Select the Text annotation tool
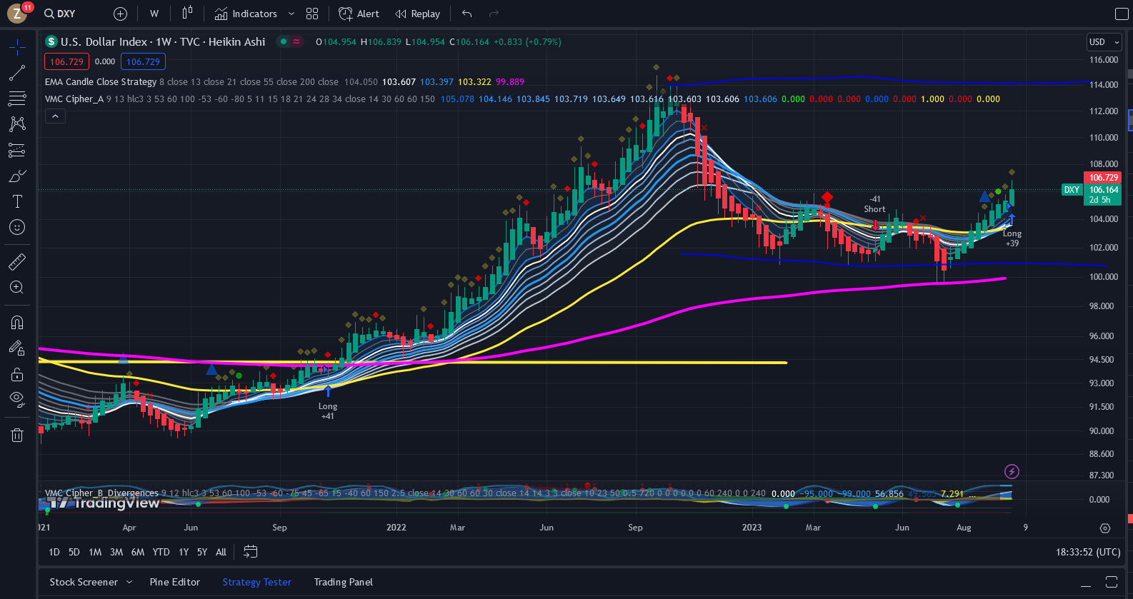Image resolution: width=1133 pixels, height=599 pixels. point(17,201)
